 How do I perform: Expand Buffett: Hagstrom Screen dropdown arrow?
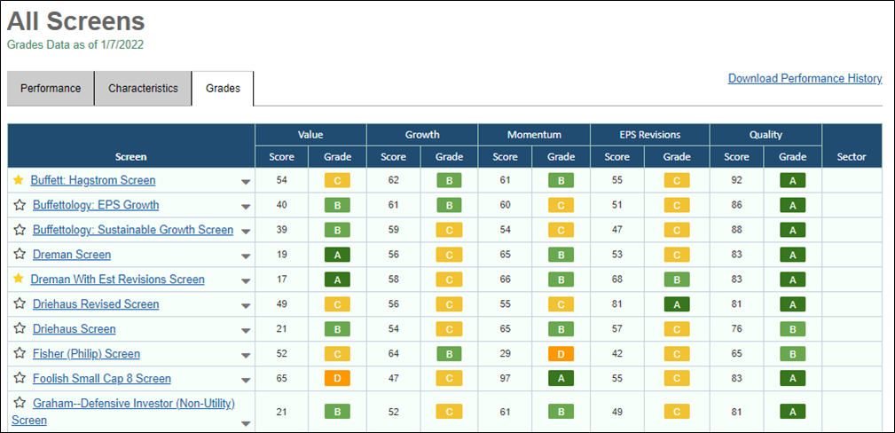click(x=246, y=182)
